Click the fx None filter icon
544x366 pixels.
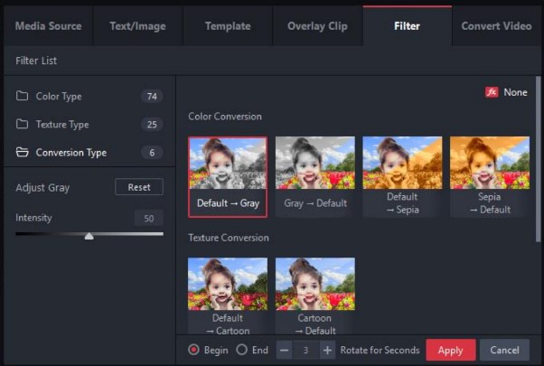(492, 92)
